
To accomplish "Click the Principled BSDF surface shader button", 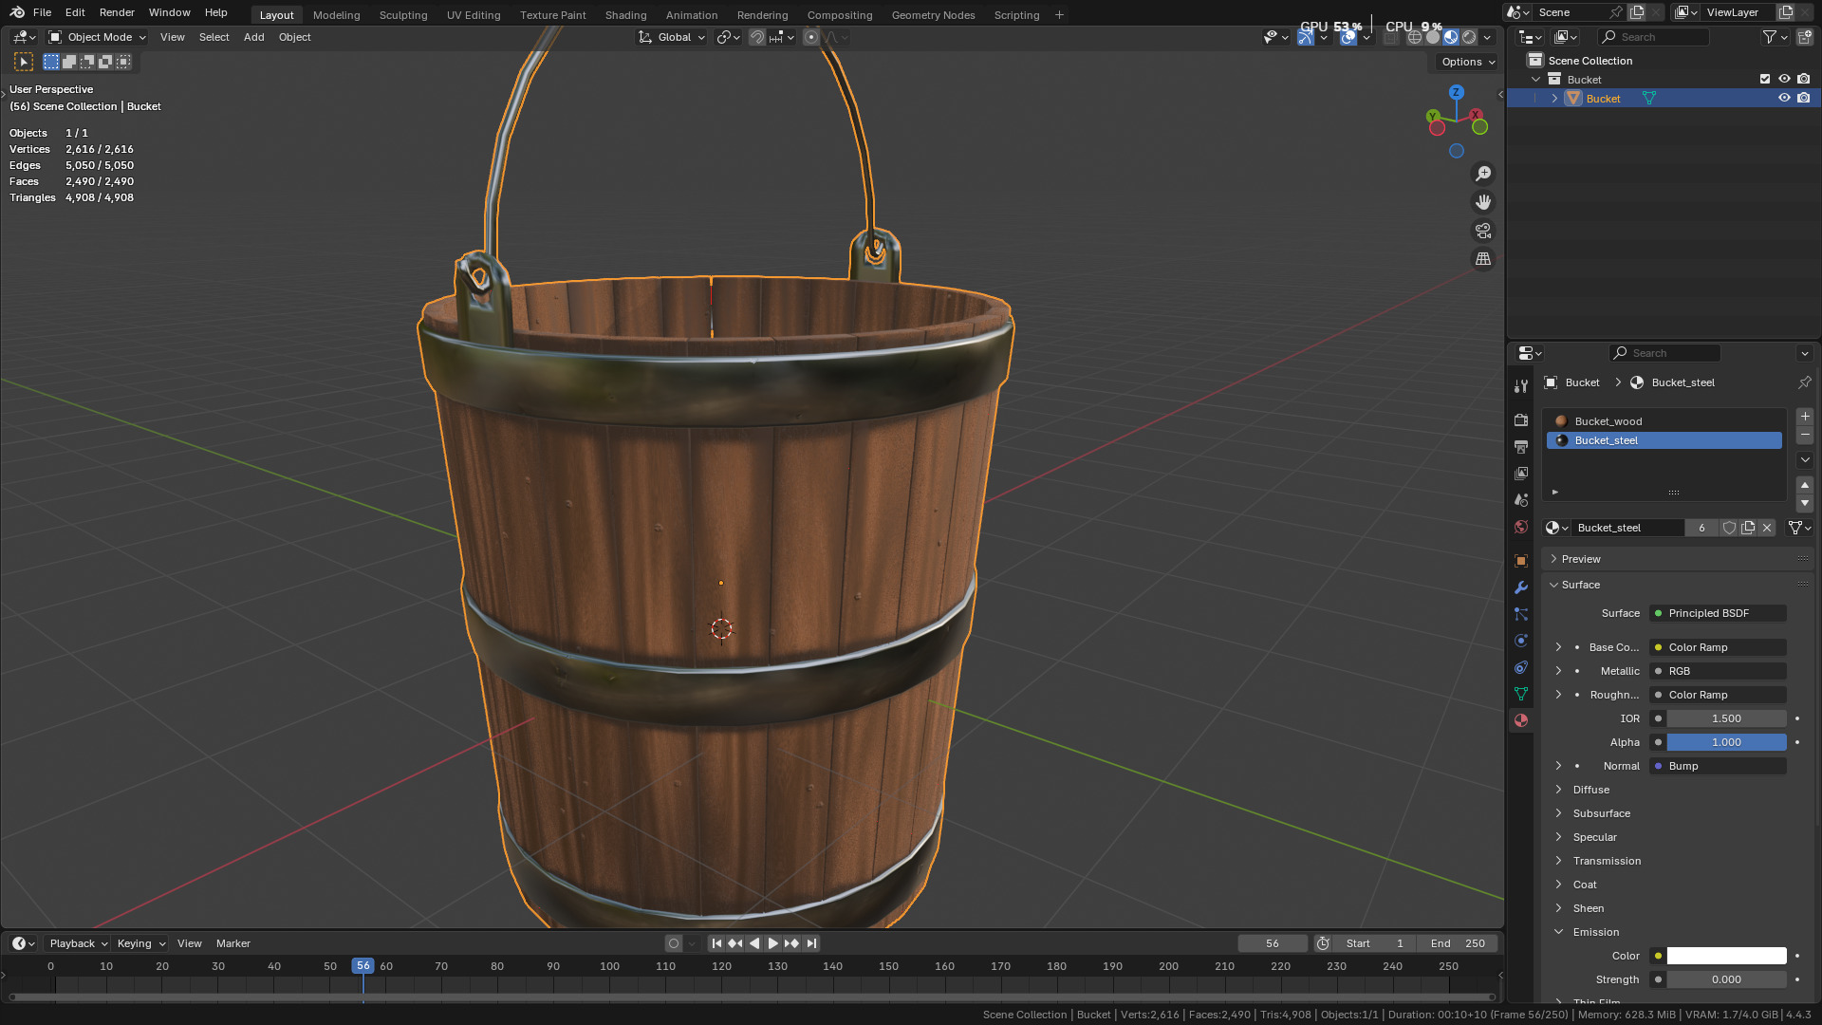I will pyautogui.click(x=1718, y=613).
